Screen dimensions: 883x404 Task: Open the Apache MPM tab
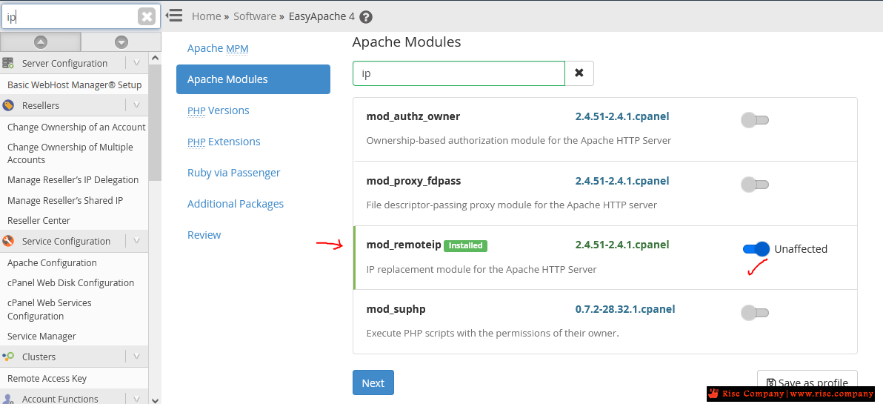coord(218,48)
